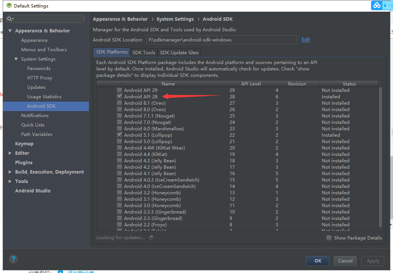
Task: Open Updates settings page
Action: [x=36, y=87]
